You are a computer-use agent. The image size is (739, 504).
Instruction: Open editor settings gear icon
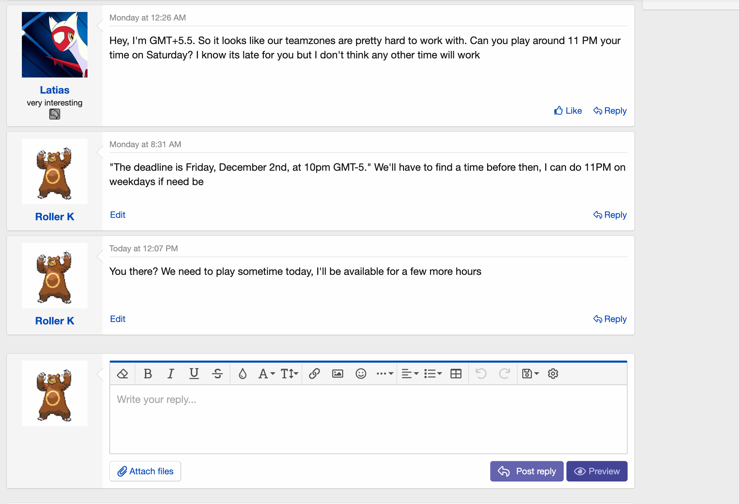(x=553, y=374)
